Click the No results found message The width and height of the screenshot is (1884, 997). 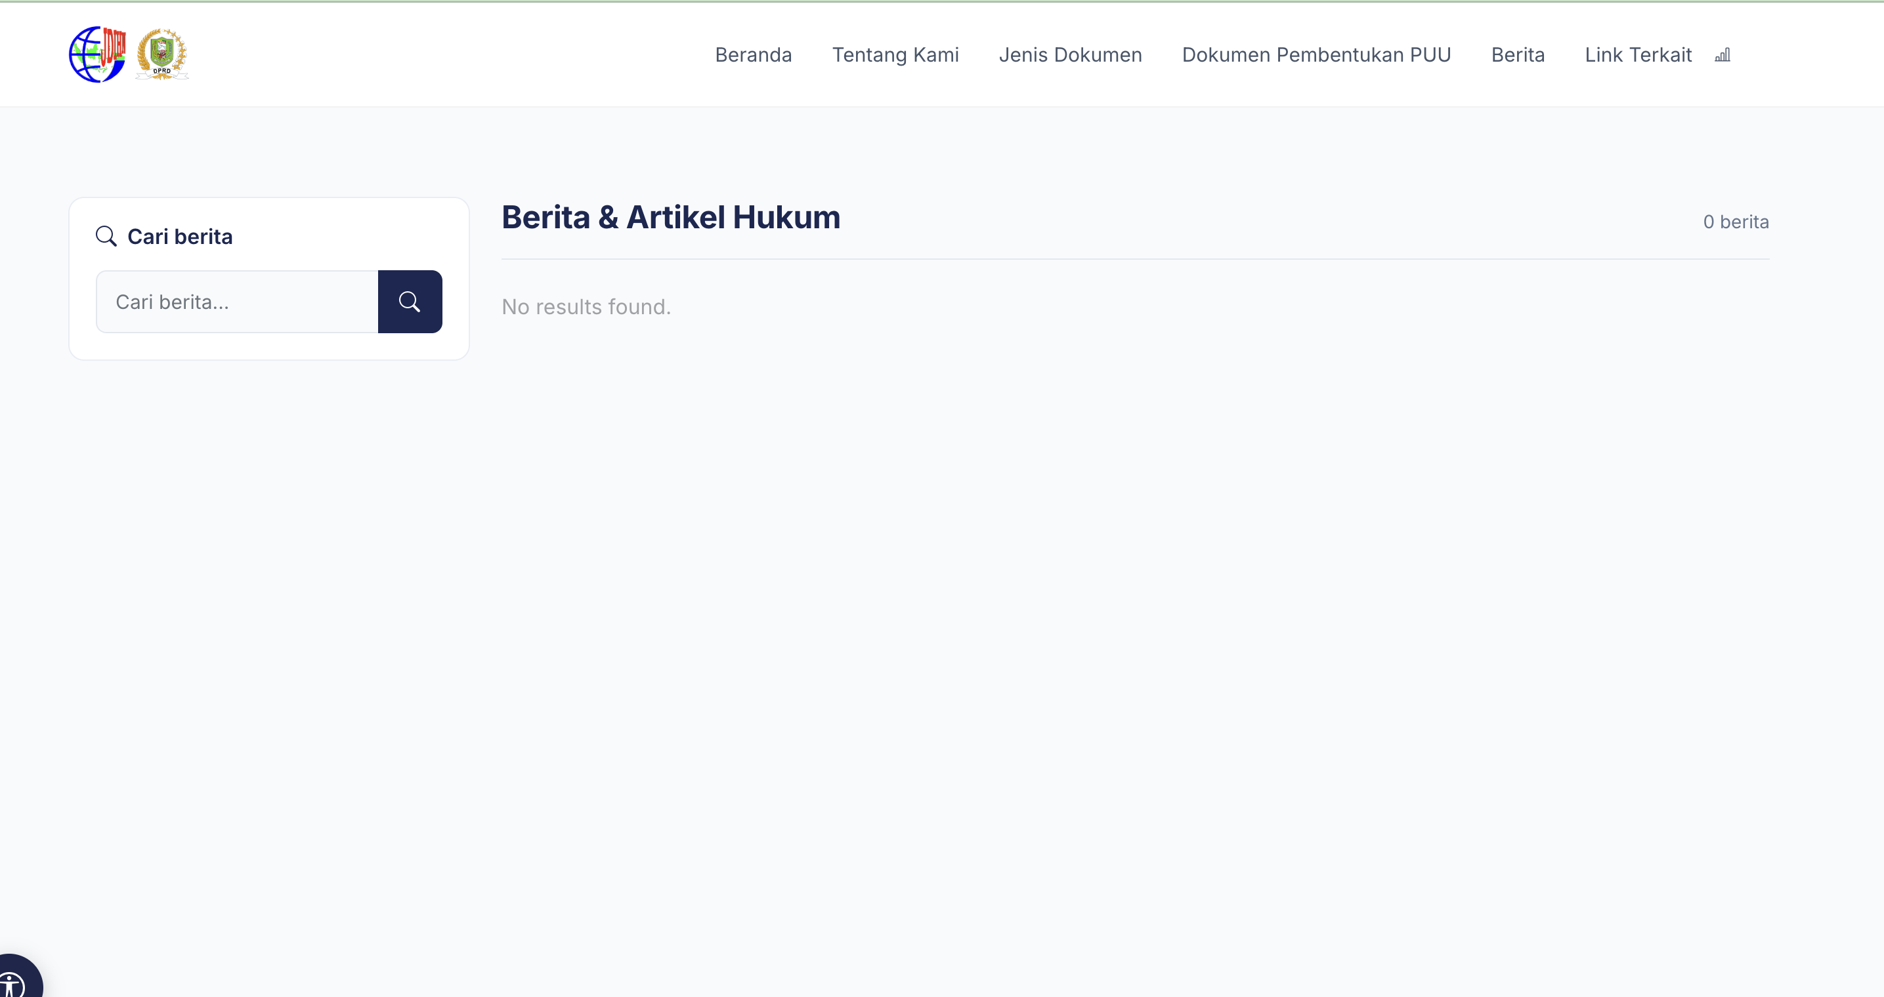pyautogui.click(x=586, y=306)
